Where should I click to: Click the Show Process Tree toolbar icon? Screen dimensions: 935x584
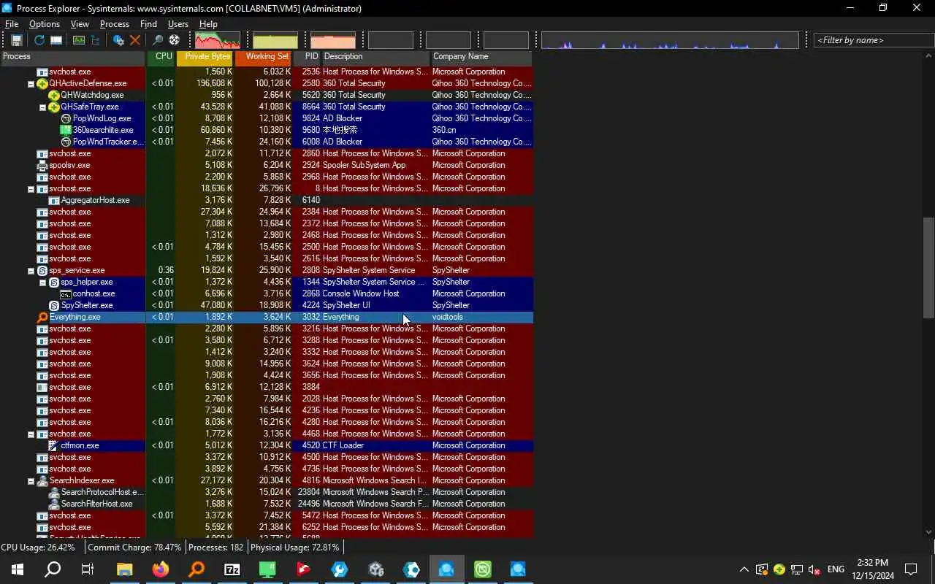[96, 40]
